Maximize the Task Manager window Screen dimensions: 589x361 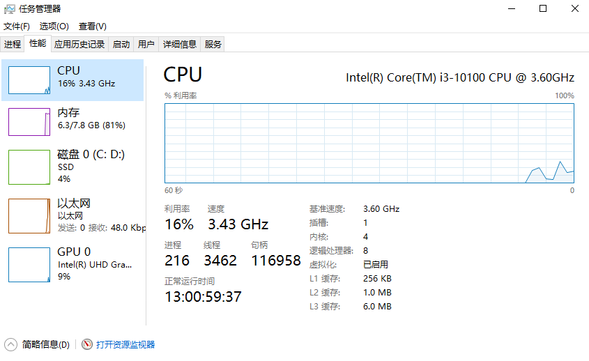[543, 9]
